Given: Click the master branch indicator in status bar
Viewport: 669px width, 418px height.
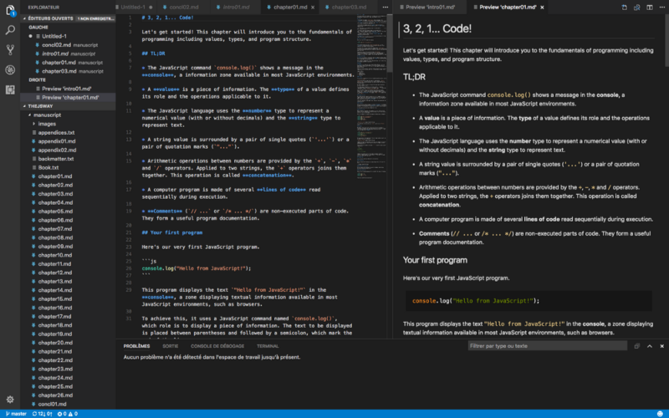Looking at the screenshot, I should (x=16, y=414).
